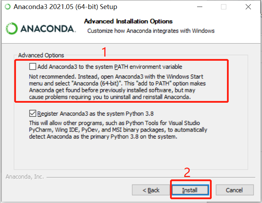The width and height of the screenshot is (262, 203).
Task: Untick Register Anaconda3 as system Python checkbox
Action: pyautogui.click(x=33, y=113)
